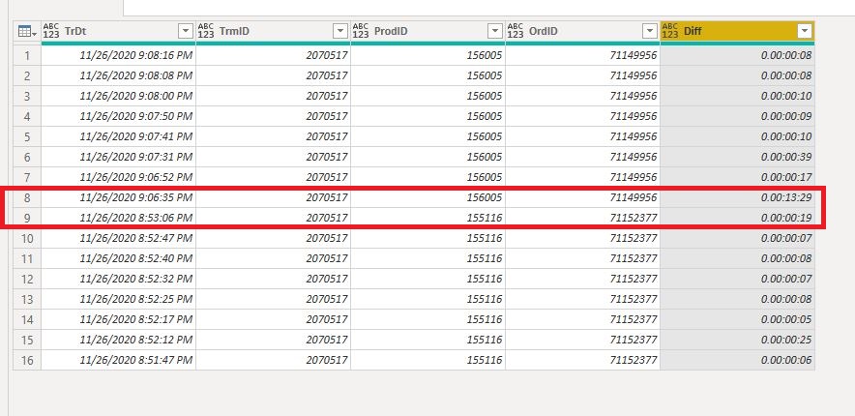Select the TrmID column header
Screen dimensions: 855x416
point(273,32)
